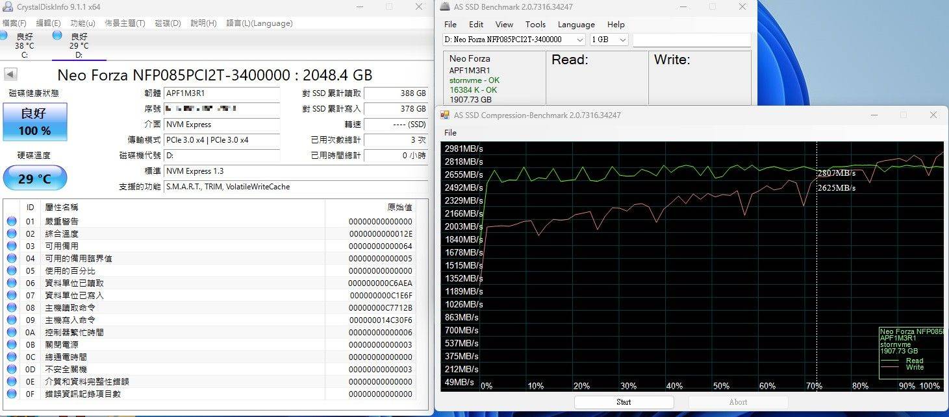Click the CrystalDiskInfo title bar application icon
Image resolution: width=949 pixels, height=417 pixels.
[x=6, y=6]
